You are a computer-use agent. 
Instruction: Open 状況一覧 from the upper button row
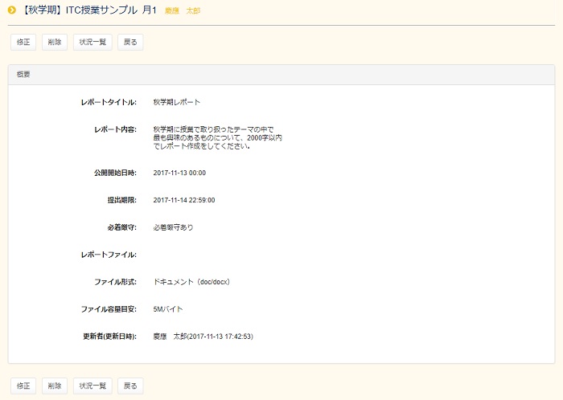click(92, 42)
